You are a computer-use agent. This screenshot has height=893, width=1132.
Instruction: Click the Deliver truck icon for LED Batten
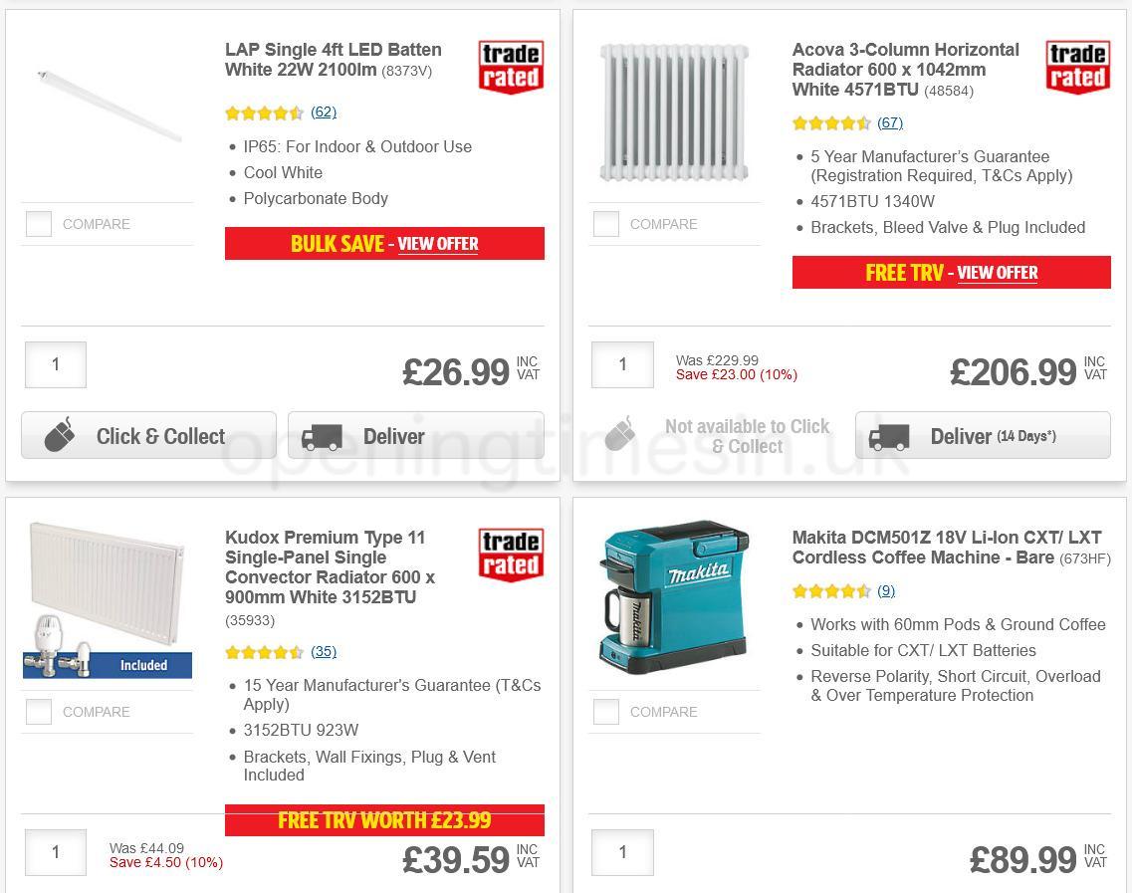click(x=321, y=436)
